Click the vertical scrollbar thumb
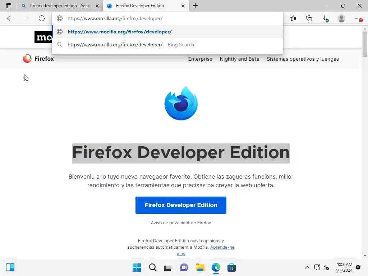This screenshot has height=276, width=368. point(364,43)
